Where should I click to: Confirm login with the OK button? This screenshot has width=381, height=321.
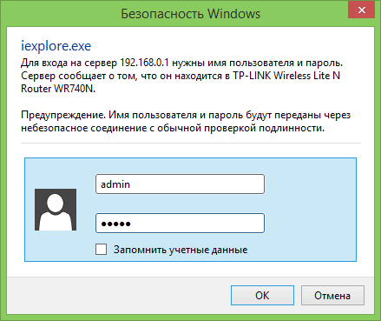(x=262, y=295)
